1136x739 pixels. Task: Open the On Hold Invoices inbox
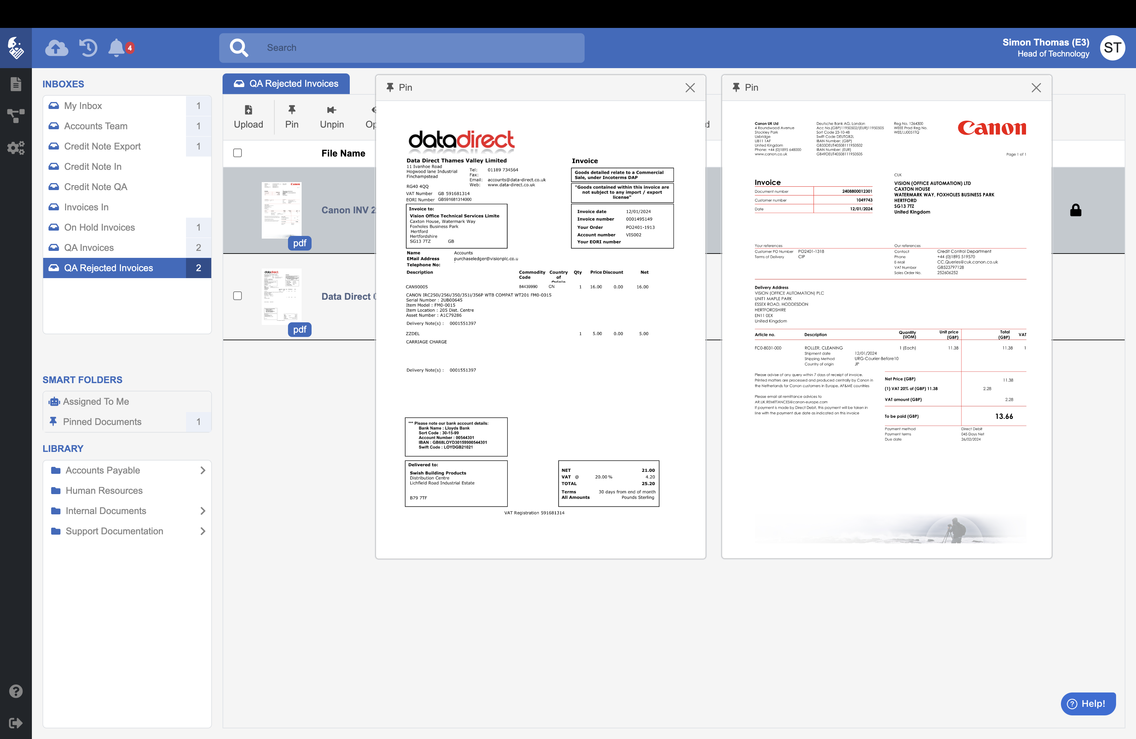tap(100, 227)
